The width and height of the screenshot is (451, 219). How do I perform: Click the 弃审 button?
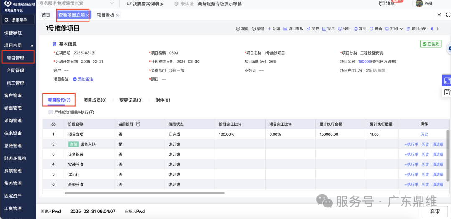pos(435,211)
